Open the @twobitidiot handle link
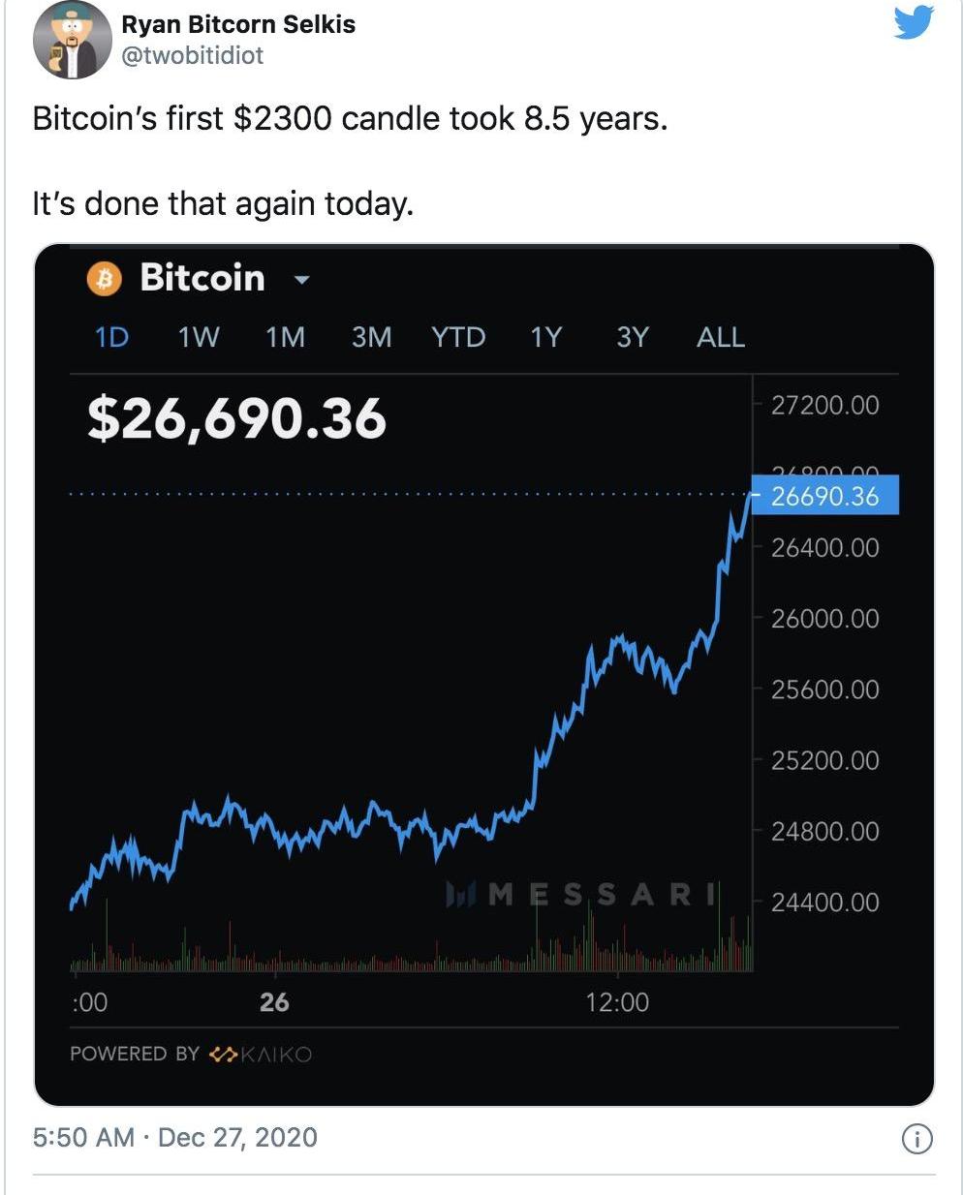This screenshot has height=1195, width=963. [192, 55]
